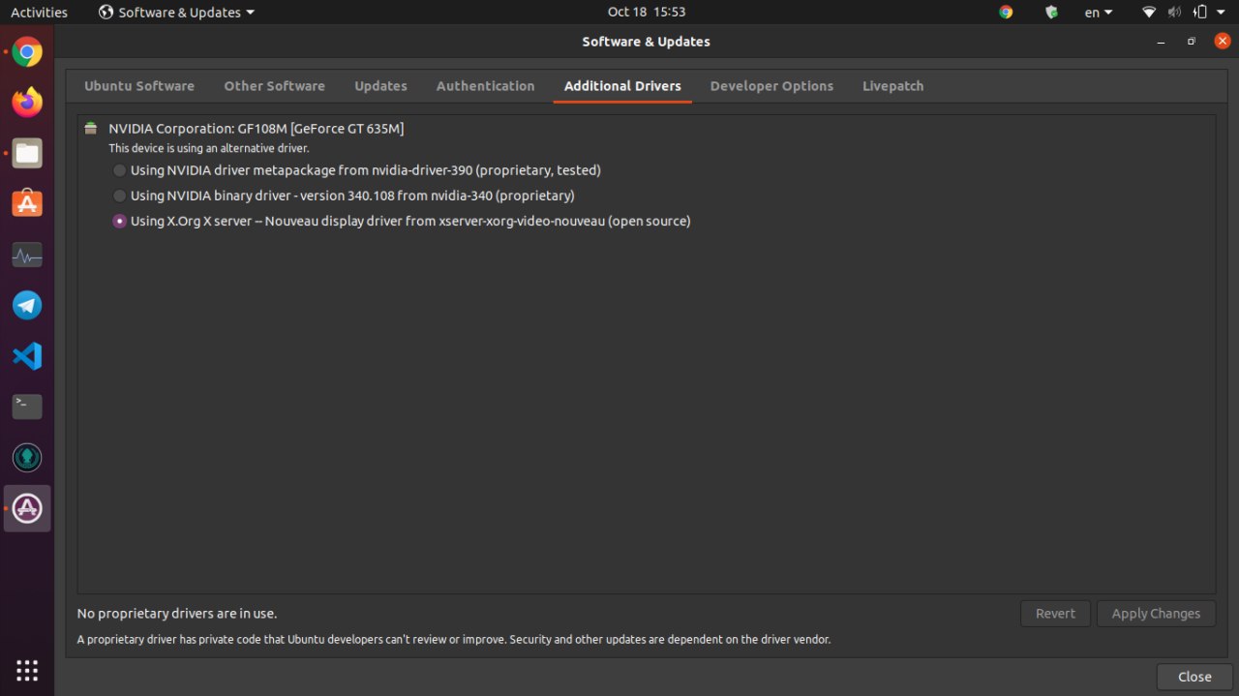Click the shield tray icon
This screenshot has height=696, width=1239.
point(1052,13)
